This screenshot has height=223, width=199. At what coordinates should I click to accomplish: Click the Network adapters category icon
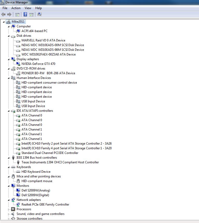click(x=13, y=200)
